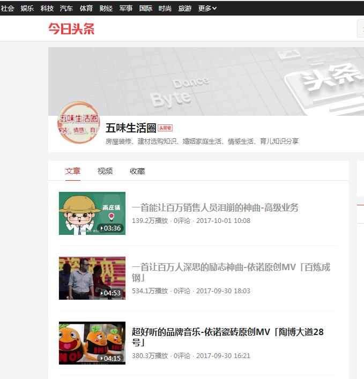This screenshot has height=379, width=364.
Task: Open the 社会 news category
Action: (x=8, y=8)
